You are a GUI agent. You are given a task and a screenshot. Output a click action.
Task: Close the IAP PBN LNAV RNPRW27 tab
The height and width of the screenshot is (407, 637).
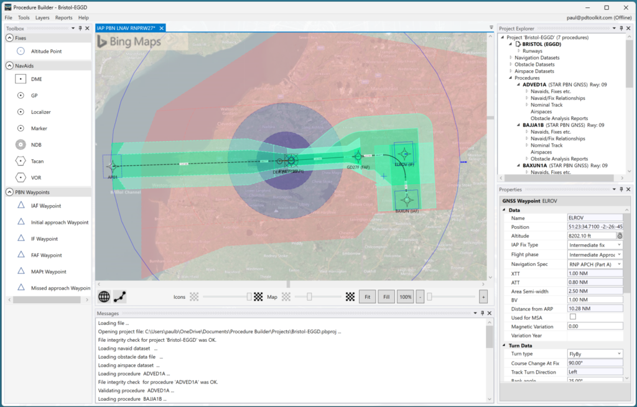click(x=162, y=28)
